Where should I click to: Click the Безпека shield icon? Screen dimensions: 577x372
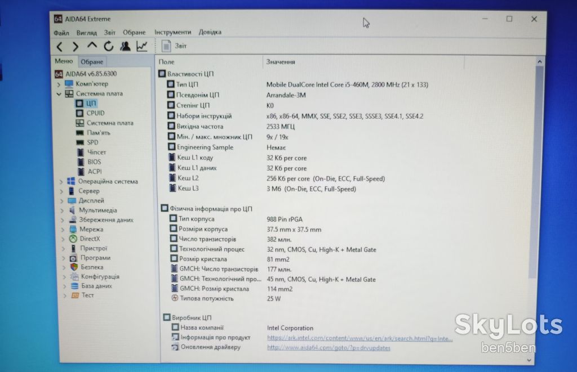click(x=74, y=267)
